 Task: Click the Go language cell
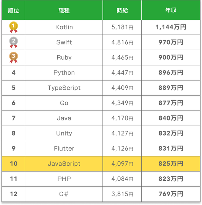click(x=64, y=103)
